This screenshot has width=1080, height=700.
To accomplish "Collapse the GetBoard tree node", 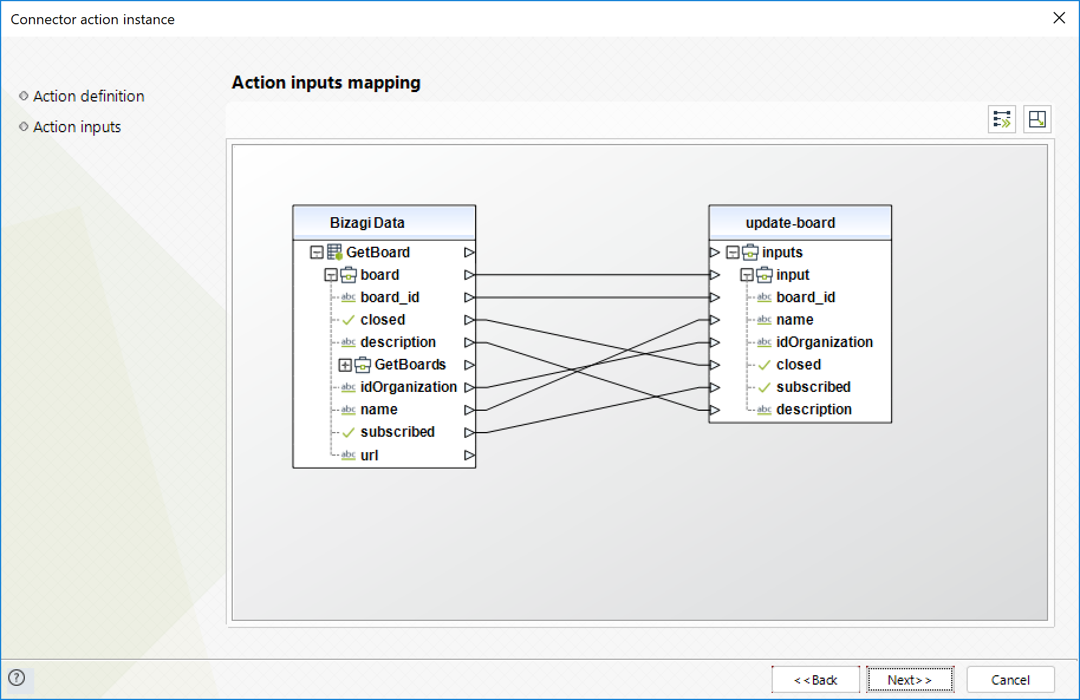I will pos(317,253).
